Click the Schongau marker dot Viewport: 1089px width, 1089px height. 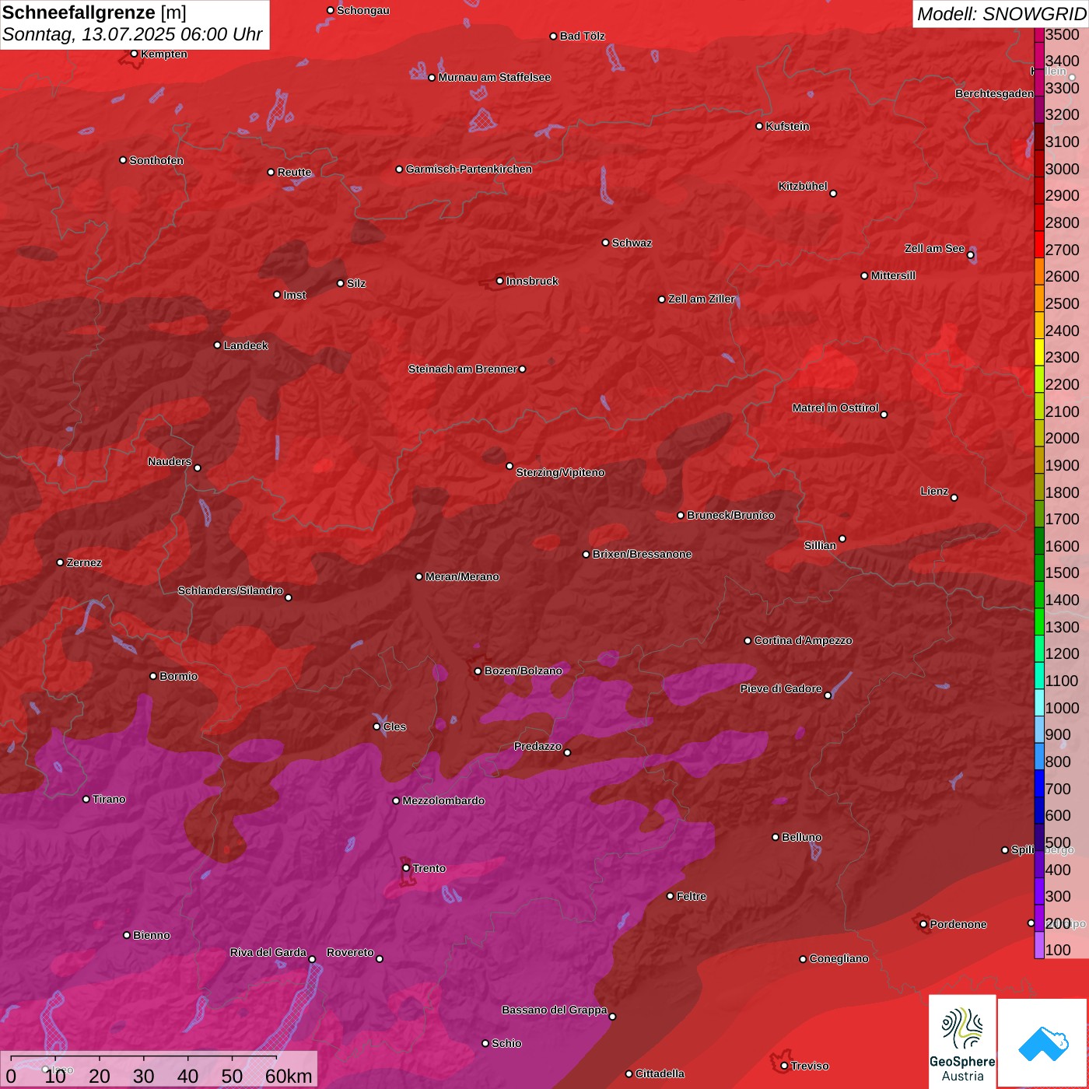pyautogui.click(x=331, y=11)
